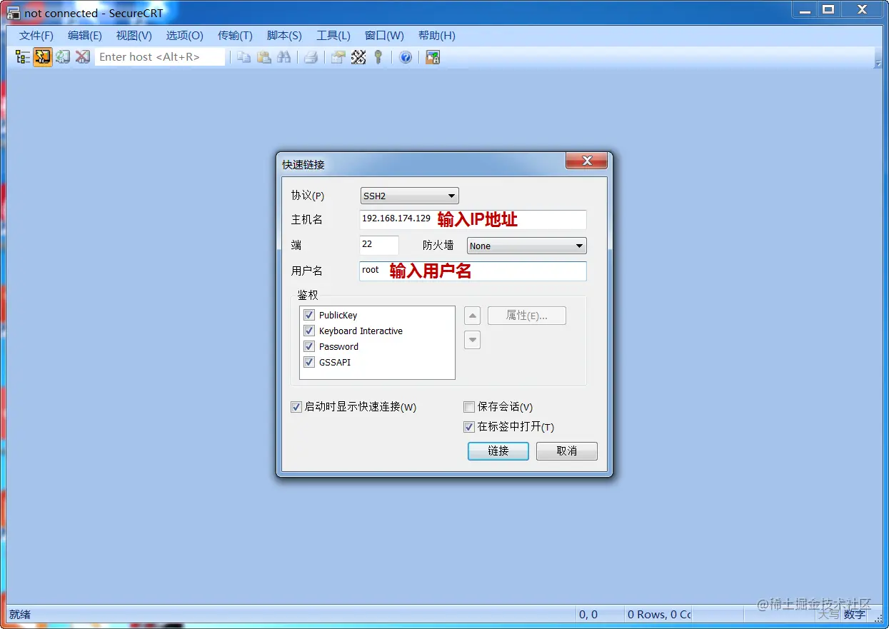Viewport: 889px width, 629px height.
Task: Open the 工具(L) menu
Action: point(333,36)
